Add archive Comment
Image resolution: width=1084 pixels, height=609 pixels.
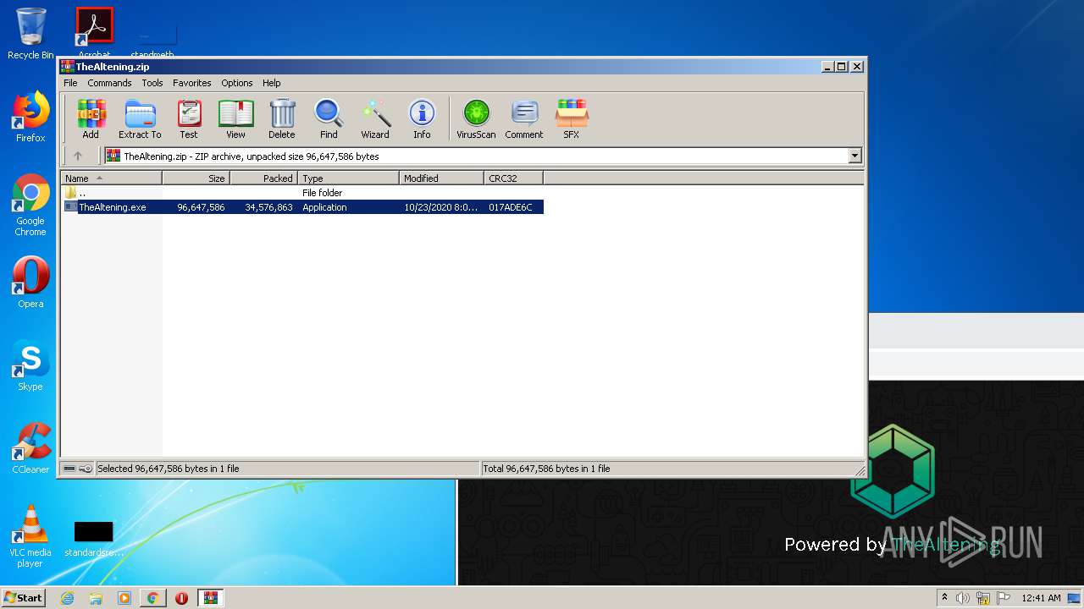pyautogui.click(x=524, y=118)
